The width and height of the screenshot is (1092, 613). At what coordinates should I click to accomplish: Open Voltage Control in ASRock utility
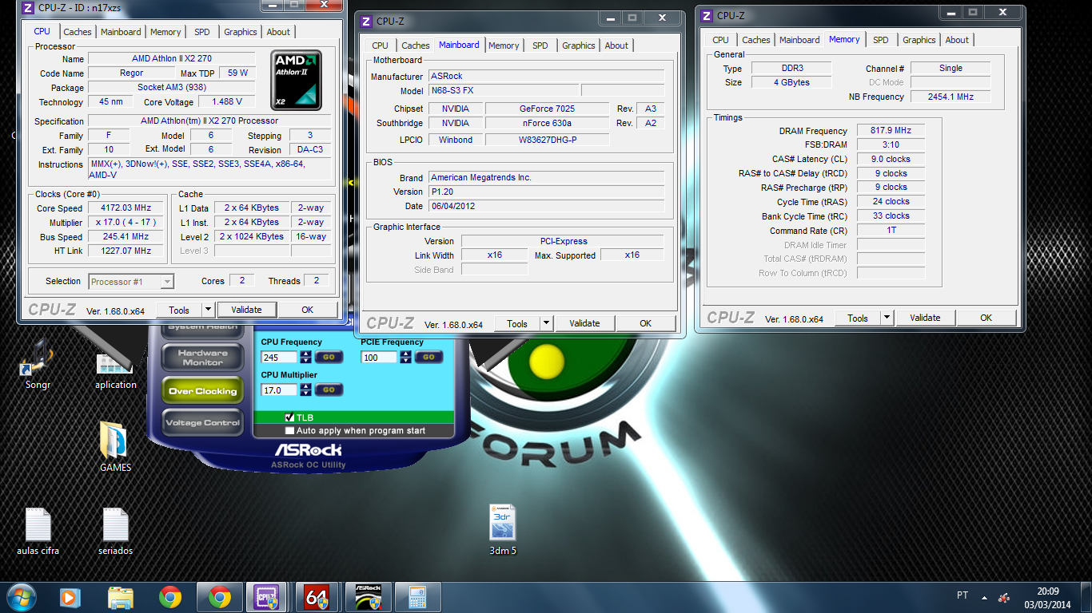202,423
